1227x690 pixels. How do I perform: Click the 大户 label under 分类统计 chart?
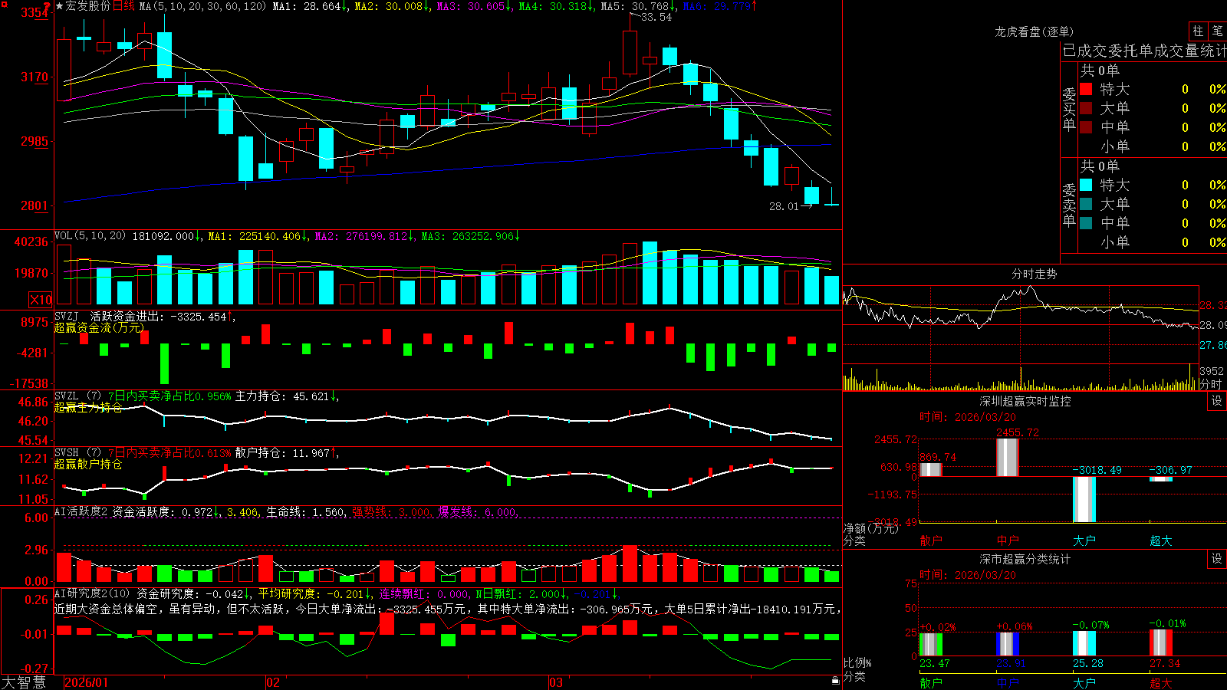click(1084, 683)
